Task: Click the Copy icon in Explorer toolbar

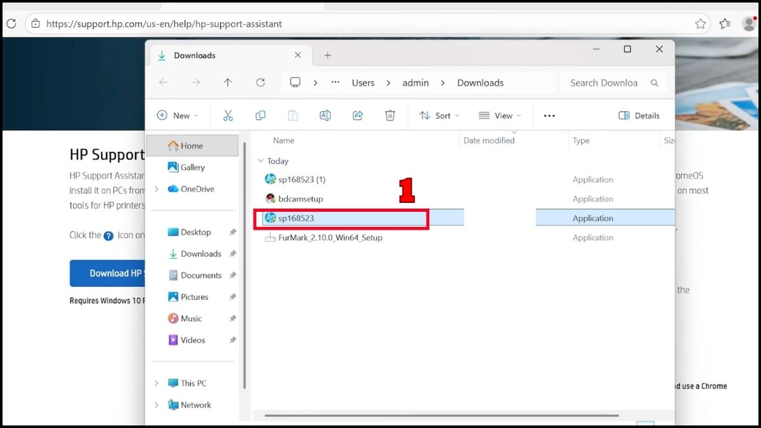Action: pos(260,115)
